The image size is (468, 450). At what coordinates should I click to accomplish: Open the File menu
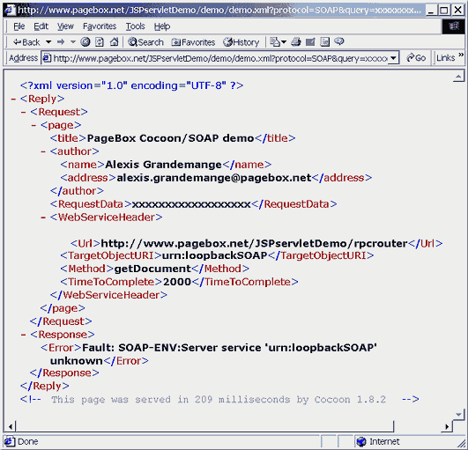19,26
